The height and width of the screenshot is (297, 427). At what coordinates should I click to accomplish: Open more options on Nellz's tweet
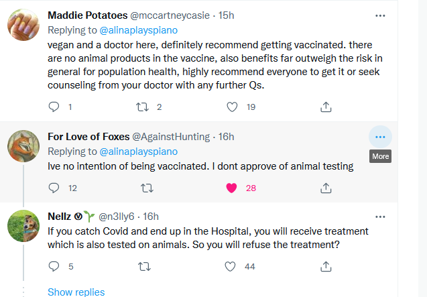(380, 217)
